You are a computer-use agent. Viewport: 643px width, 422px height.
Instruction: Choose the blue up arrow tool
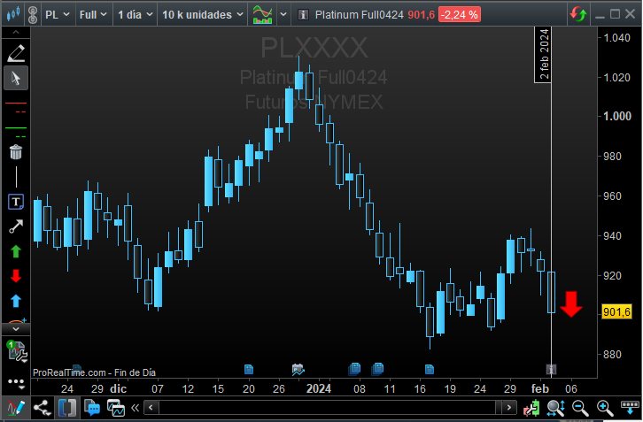[16, 301]
